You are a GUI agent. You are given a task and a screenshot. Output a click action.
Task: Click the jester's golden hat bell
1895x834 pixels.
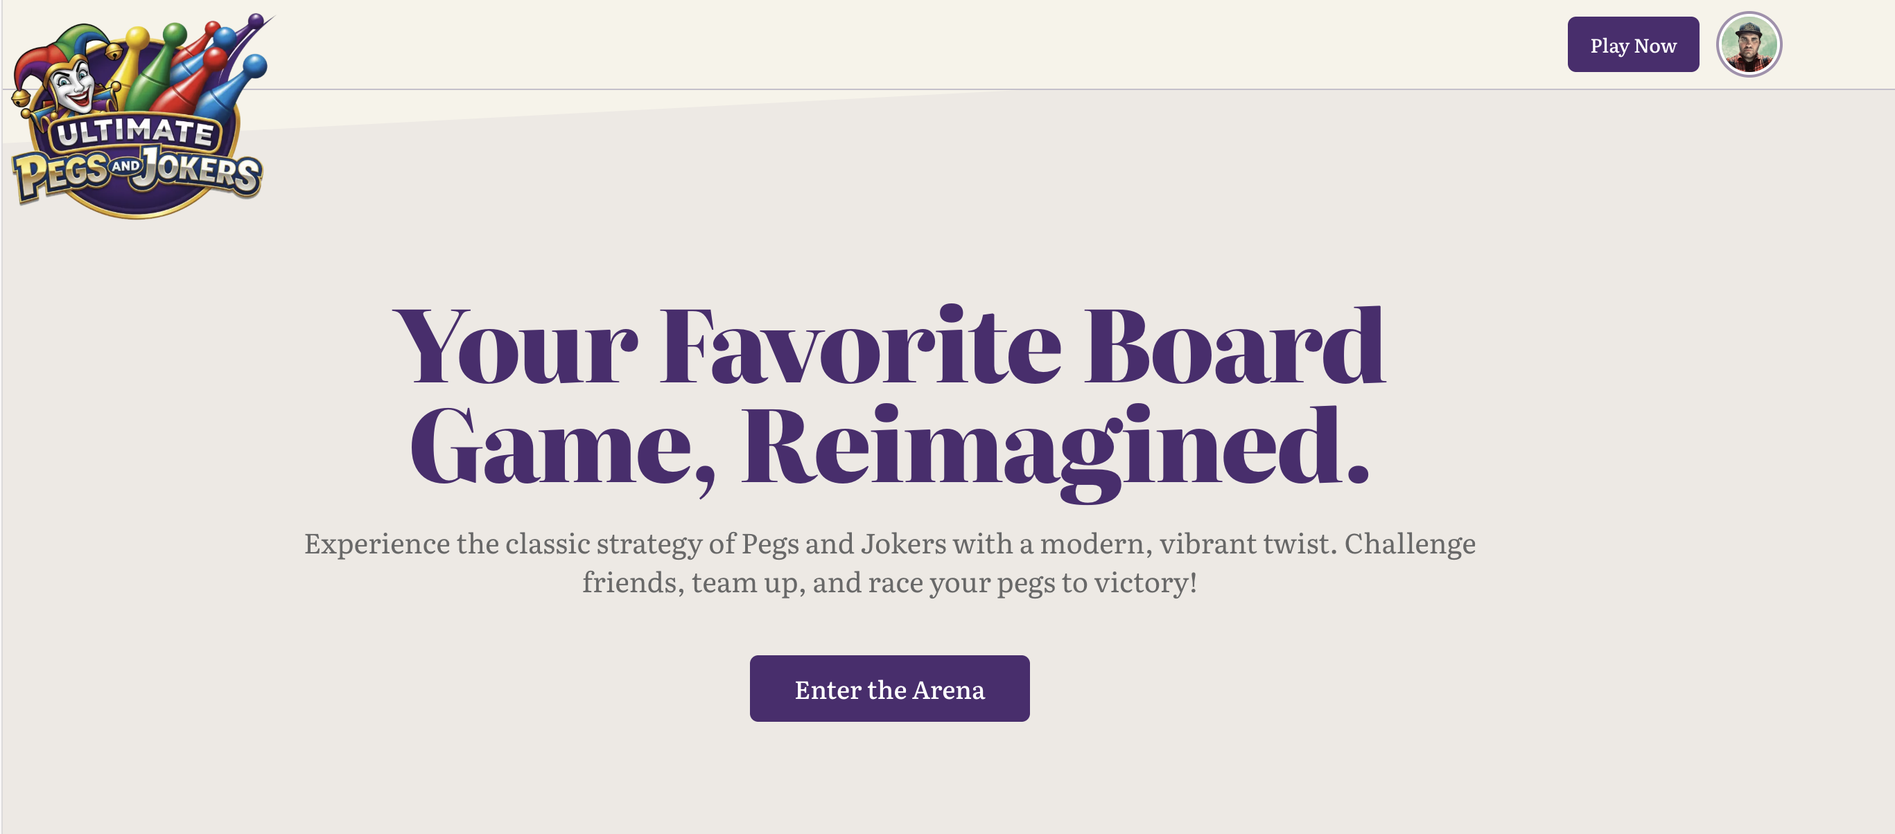click(x=114, y=51)
